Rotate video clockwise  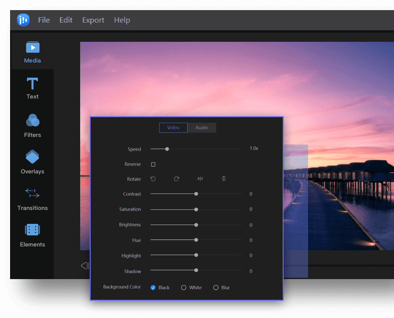tap(177, 179)
